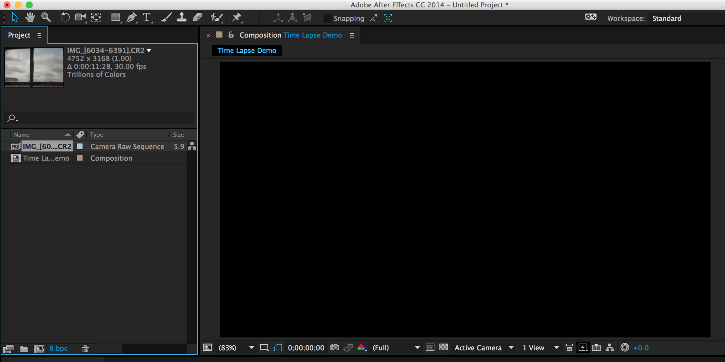Select the Pen tool
The width and height of the screenshot is (725, 362).
click(132, 17)
